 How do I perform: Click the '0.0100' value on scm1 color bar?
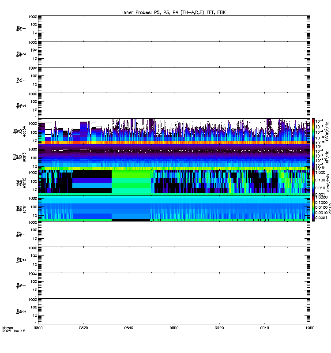[x=321, y=207]
